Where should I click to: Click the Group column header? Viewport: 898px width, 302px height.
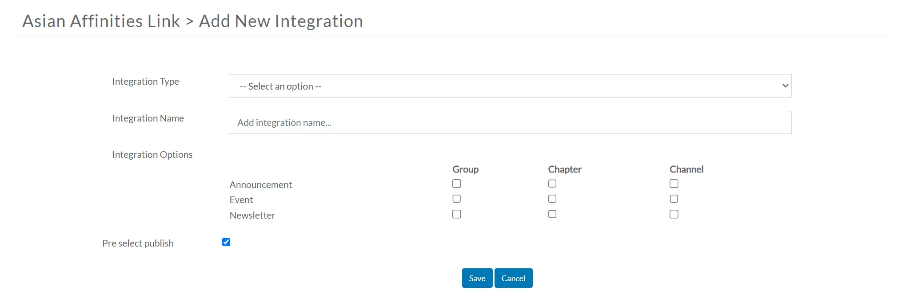[x=466, y=169]
